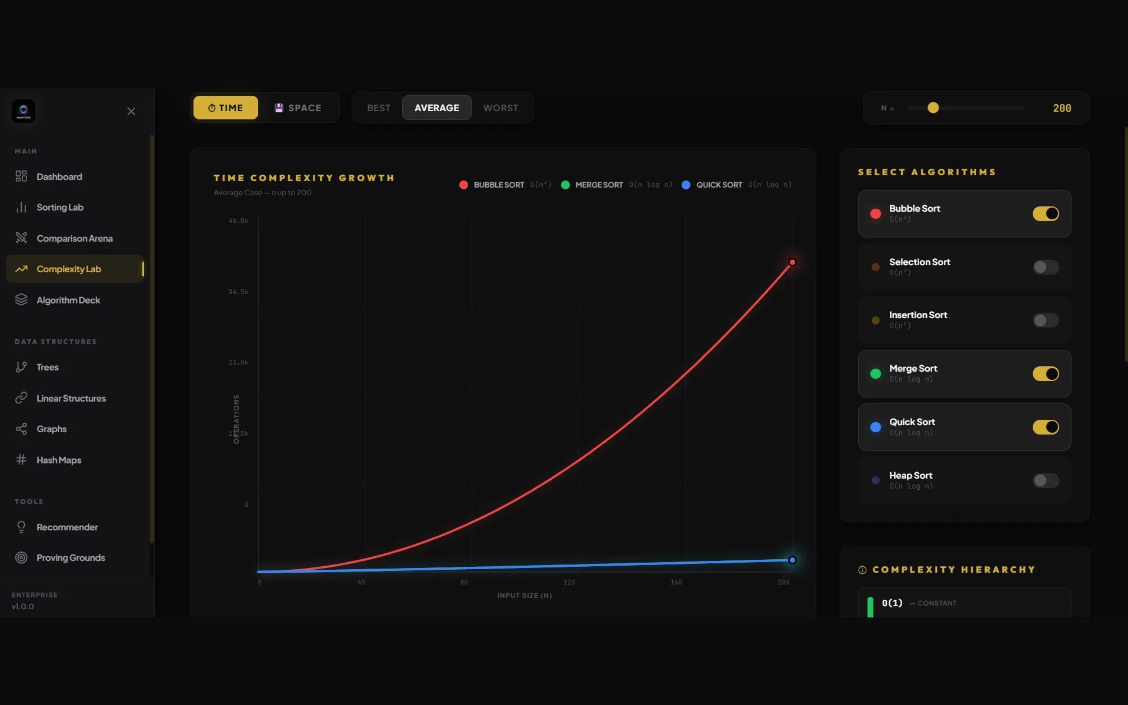1128x705 pixels.
Task: Switch to the TIME complexity tab
Action: [x=226, y=108]
